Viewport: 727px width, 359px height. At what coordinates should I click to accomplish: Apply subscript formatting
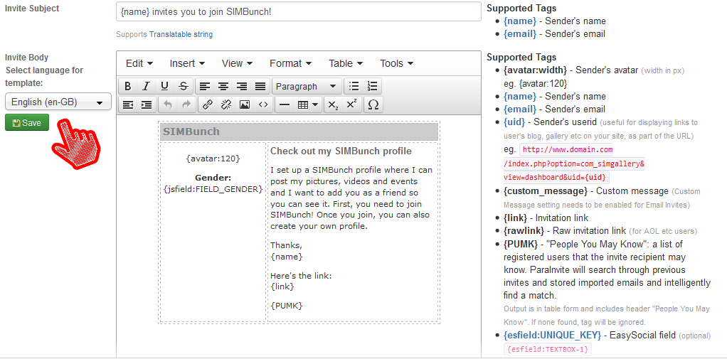pos(333,105)
